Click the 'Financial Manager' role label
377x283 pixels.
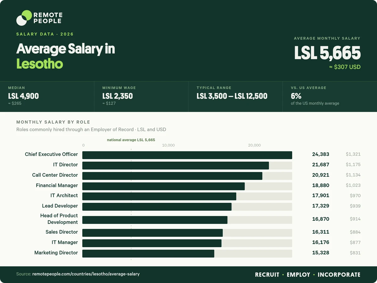pyautogui.click(x=57, y=186)
